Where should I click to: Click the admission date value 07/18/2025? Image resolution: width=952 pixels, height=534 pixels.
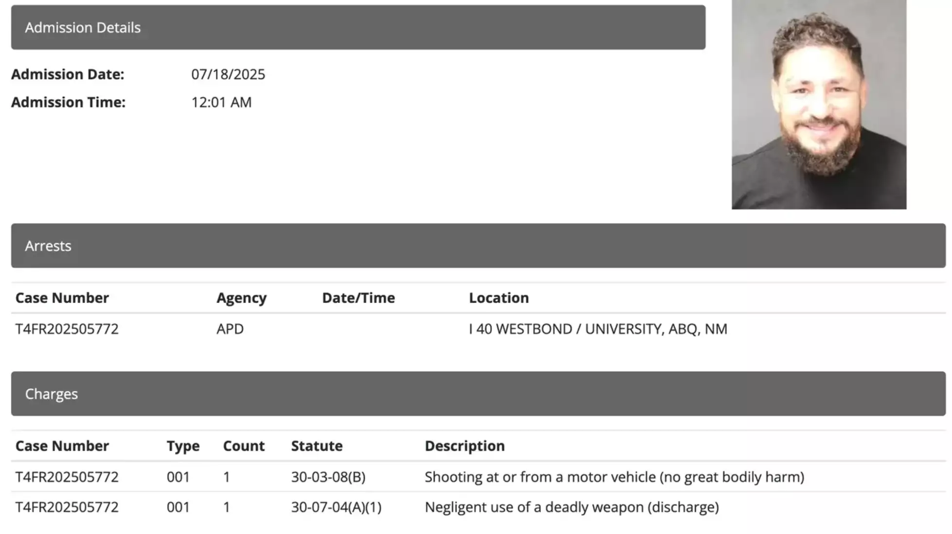(228, 74)
